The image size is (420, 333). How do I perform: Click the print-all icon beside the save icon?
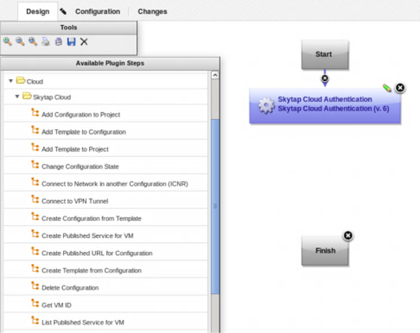pos(59,42)
